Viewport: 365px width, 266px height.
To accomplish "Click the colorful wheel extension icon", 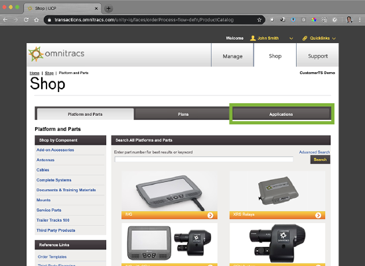I will pos(314,20).
